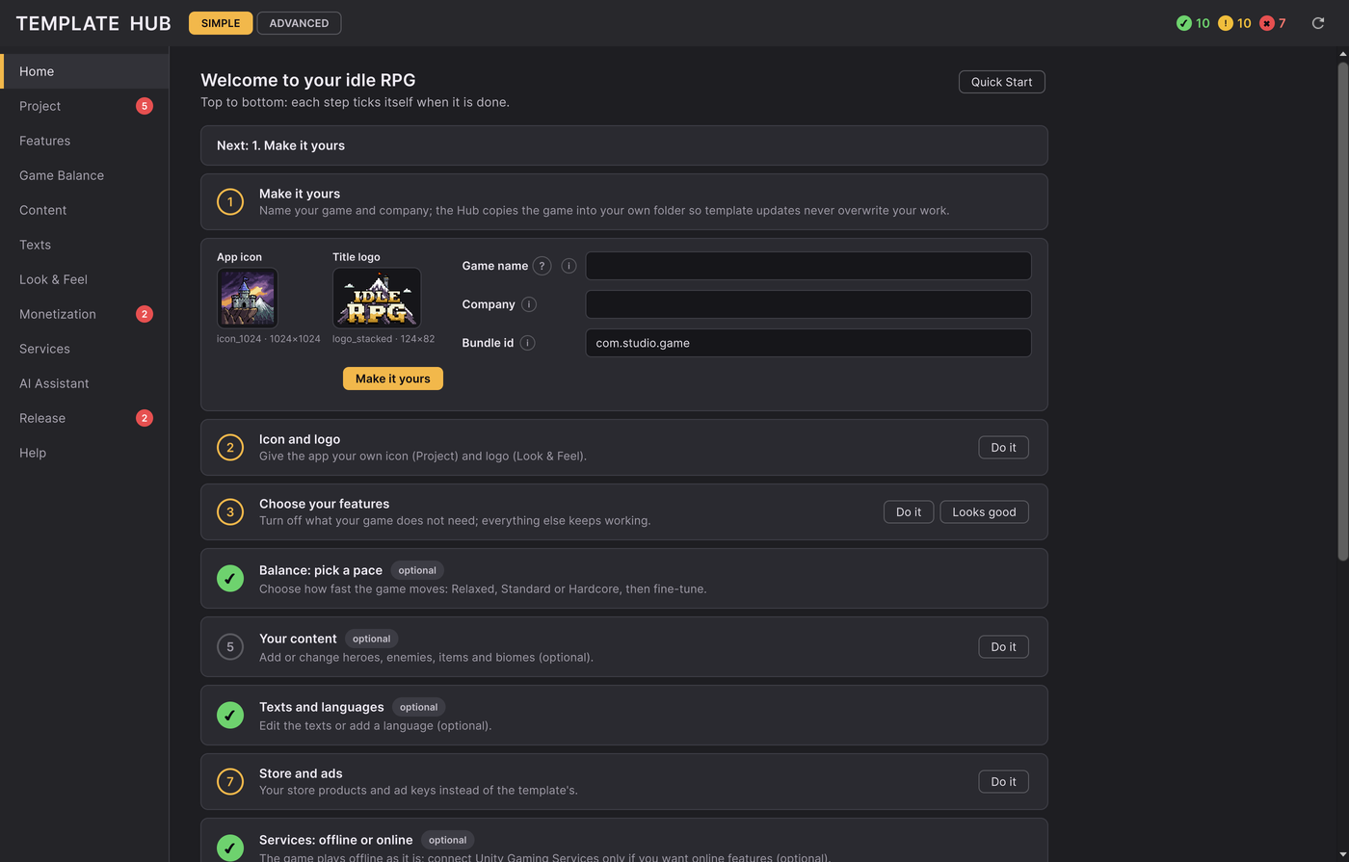
Task: Click Looks good for Choose your features
Action: coord(984,511)
